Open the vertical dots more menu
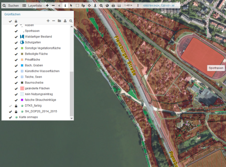226x167 pixels. pyautogui.click(x=138, y=5)
